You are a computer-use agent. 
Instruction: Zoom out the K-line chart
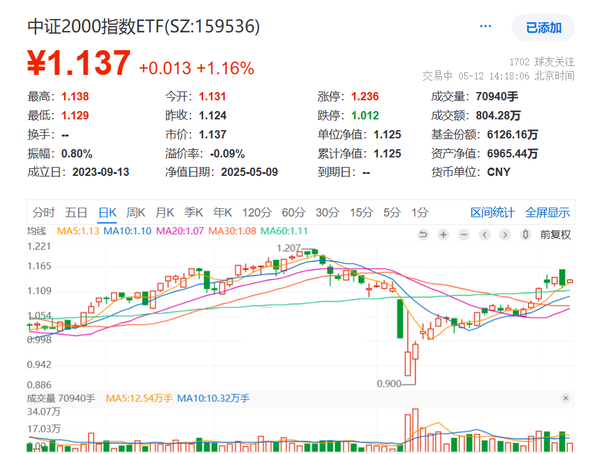tap(463, 235)
